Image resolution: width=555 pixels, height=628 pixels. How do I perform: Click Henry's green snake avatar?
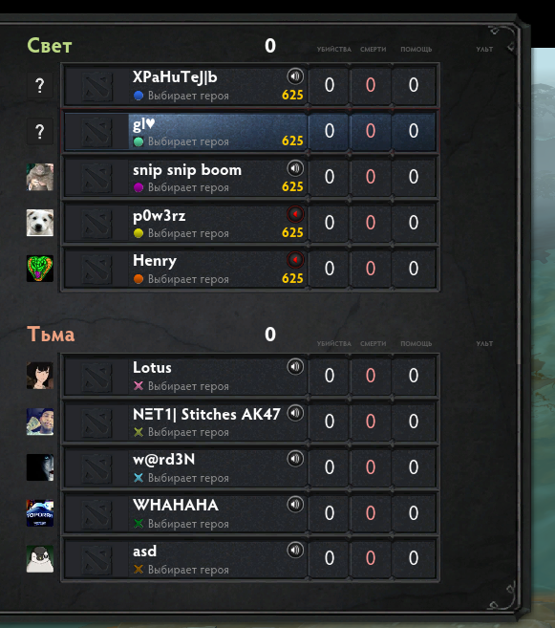pyautogui.click(x=40, y=269)
